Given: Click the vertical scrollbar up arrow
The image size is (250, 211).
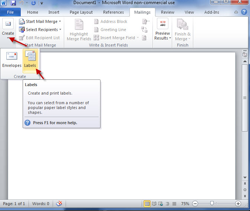Looking at the screenshot, I should [x=245, y=61].
